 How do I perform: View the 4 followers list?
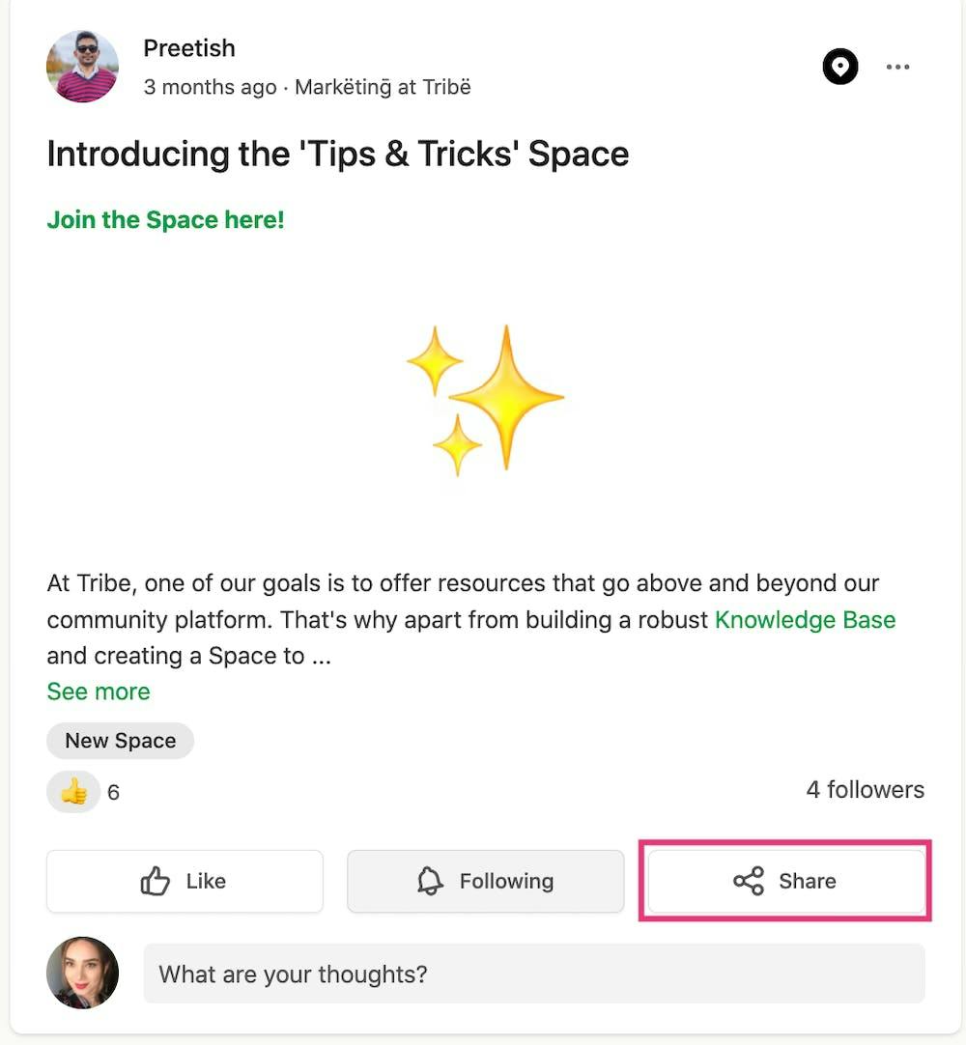pos(866,789)
